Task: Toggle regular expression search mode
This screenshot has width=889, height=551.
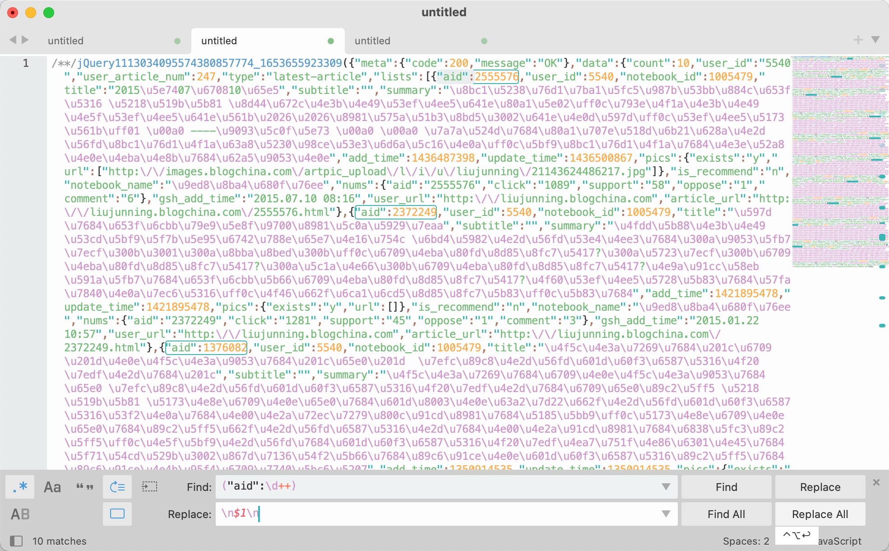Action: [20, 487]
